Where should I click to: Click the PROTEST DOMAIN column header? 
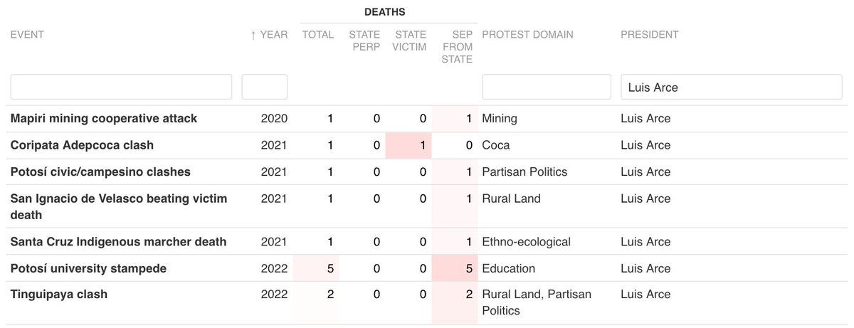tap(527, 35)
